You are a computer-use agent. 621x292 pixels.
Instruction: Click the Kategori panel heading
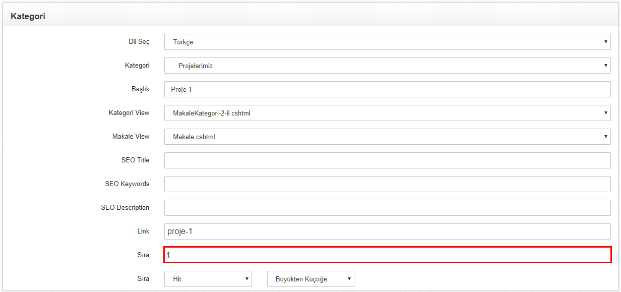click(x=28, y=16)
